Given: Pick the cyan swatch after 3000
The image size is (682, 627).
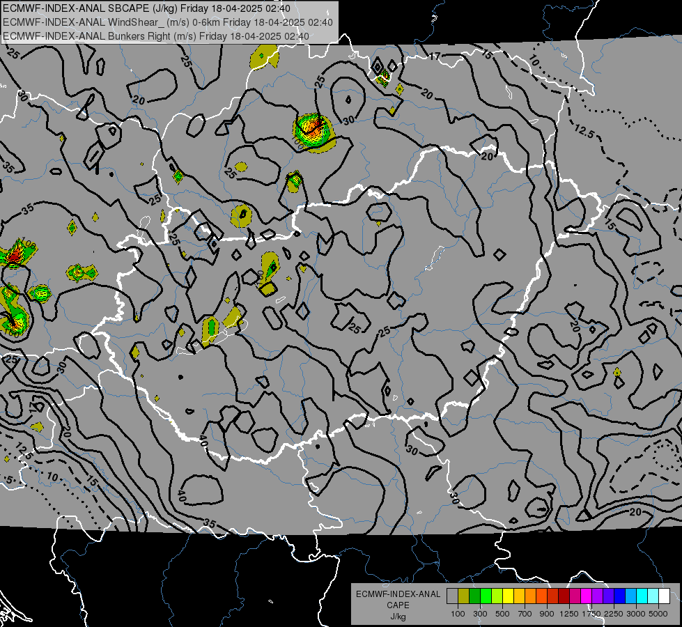Looking at the screenshot, I should (642, 596).
